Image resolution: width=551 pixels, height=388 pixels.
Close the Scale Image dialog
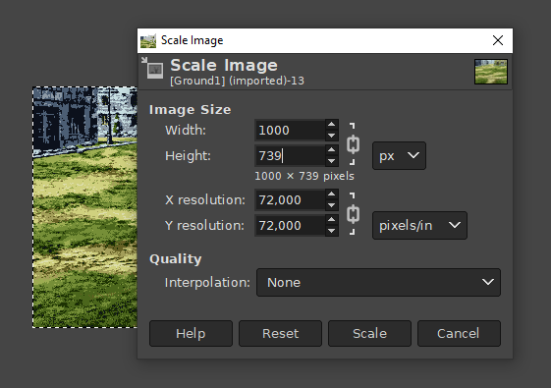[498, 40]
